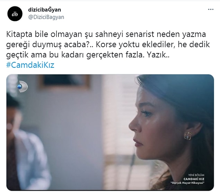220x192 pixels.
Task: Click the YENİ BÖLÜM label in the image
Action: [x=196, y=175]
